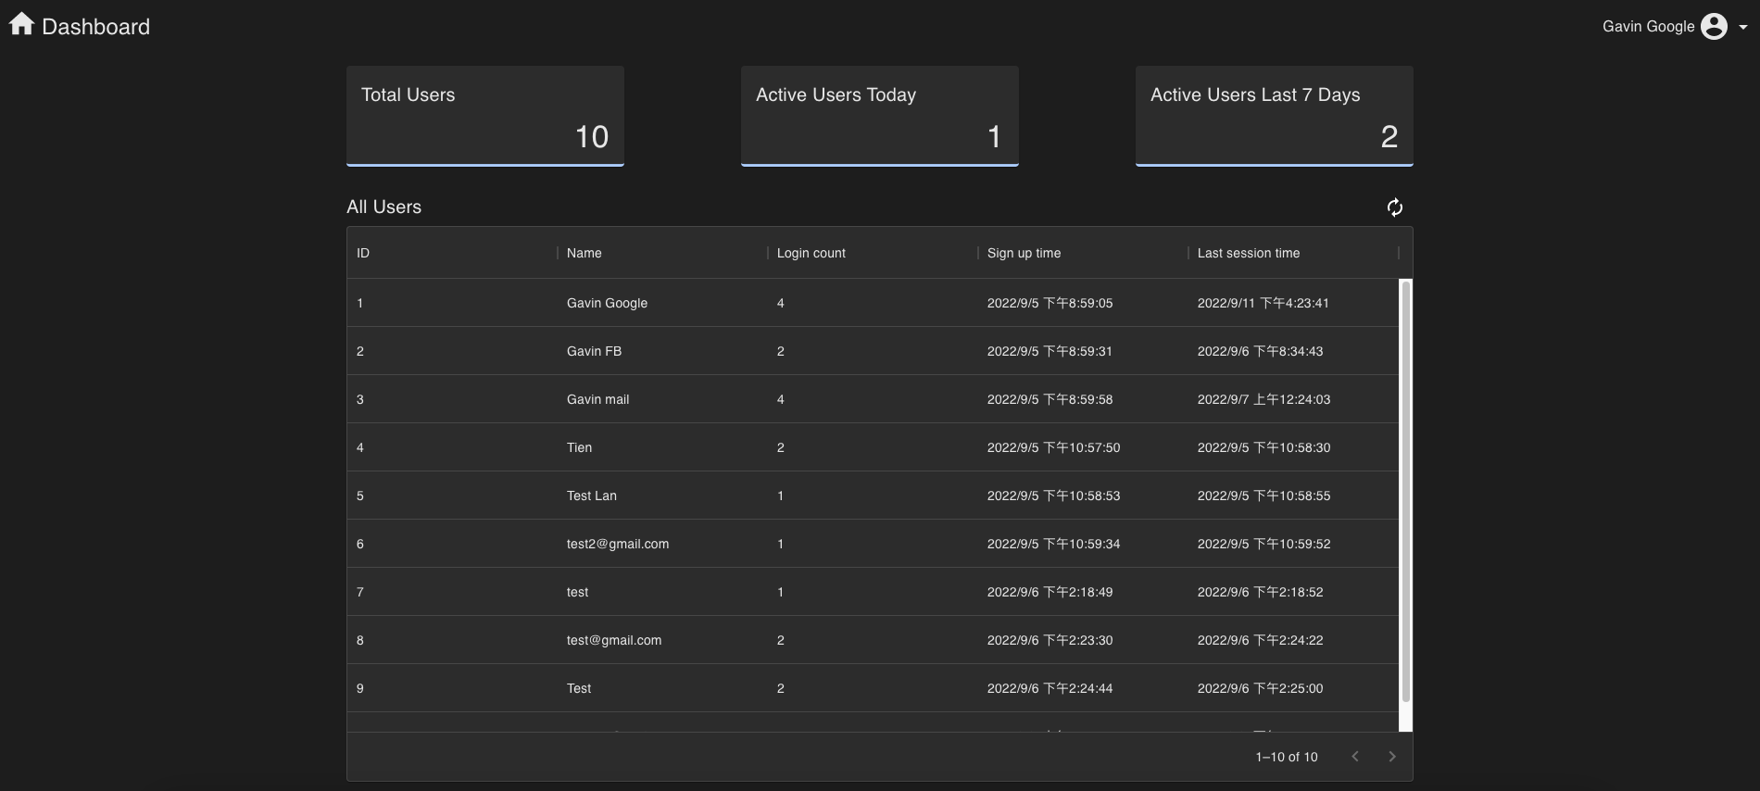Sort by the ID column header
This screenshot has width=1760, height=791.
click(452, 253)
